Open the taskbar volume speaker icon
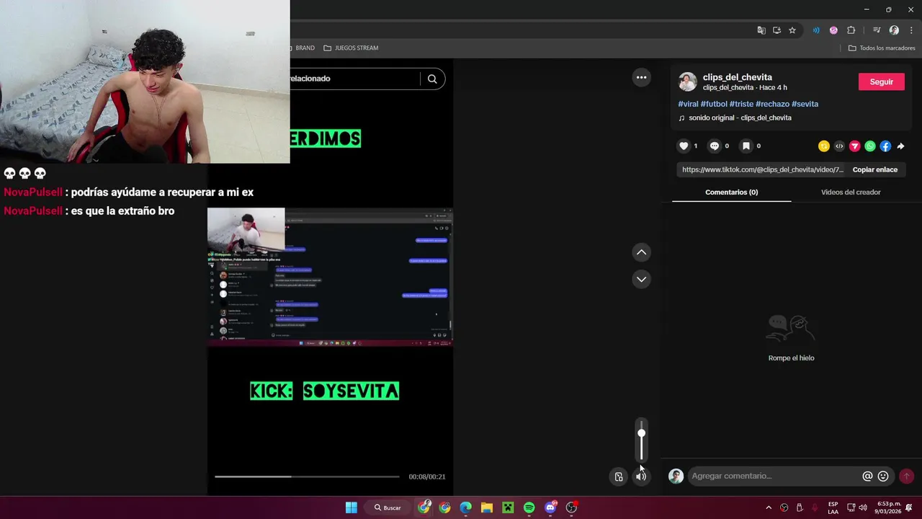This screenshot has width=922, height=519. click(863, 507)
